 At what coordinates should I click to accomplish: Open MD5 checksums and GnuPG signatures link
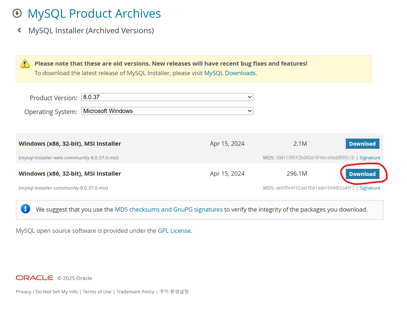click(x=169, y=209)
